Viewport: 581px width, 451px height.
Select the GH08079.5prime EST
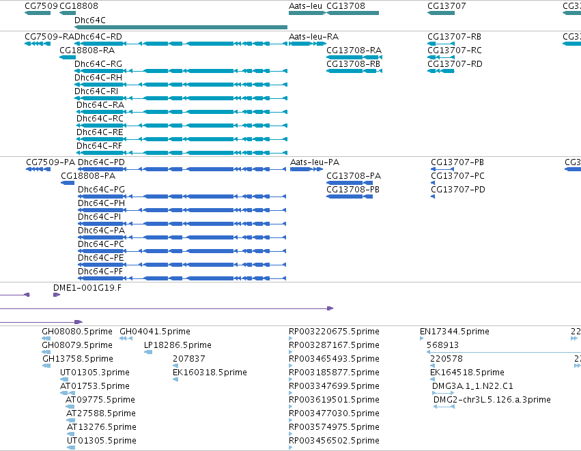pyautogui.click(x=46, y=352)
